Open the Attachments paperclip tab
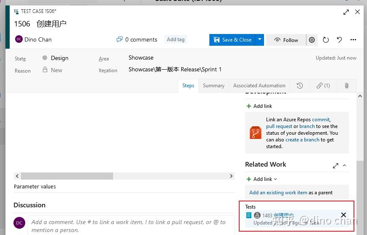The image size is (367, 235). [347, 86]
